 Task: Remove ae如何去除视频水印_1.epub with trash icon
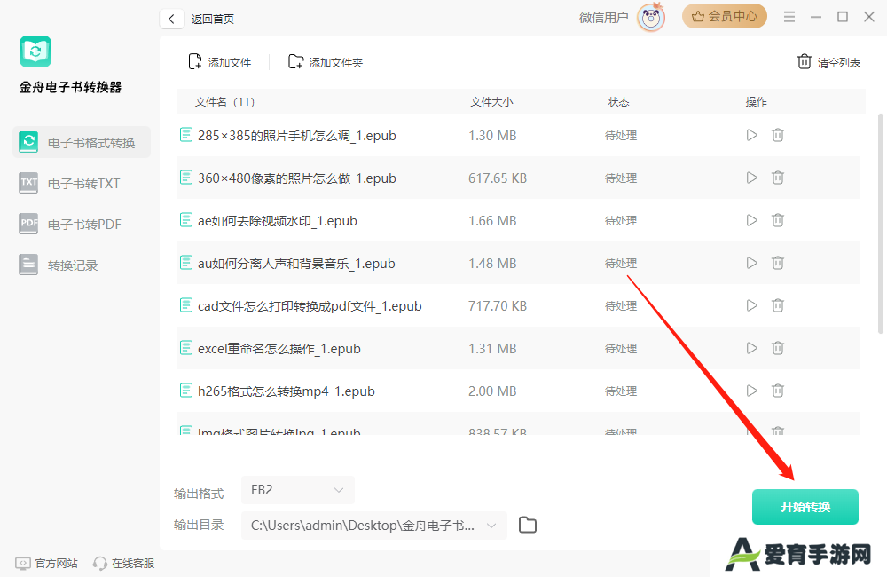(x=778, y=220)
